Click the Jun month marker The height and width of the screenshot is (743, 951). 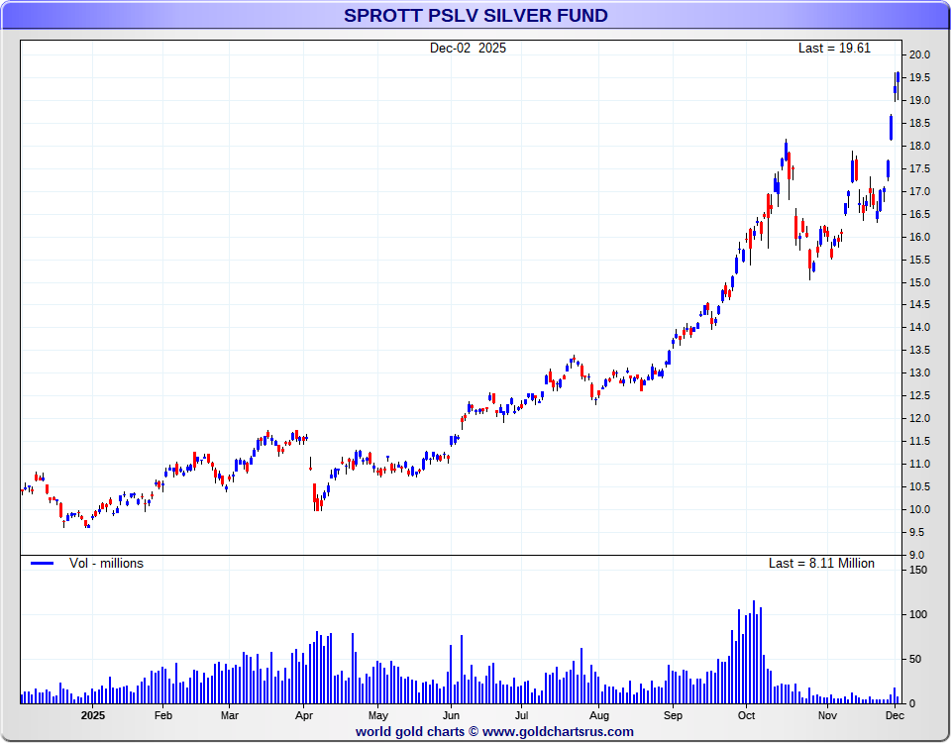pos(451,715)
